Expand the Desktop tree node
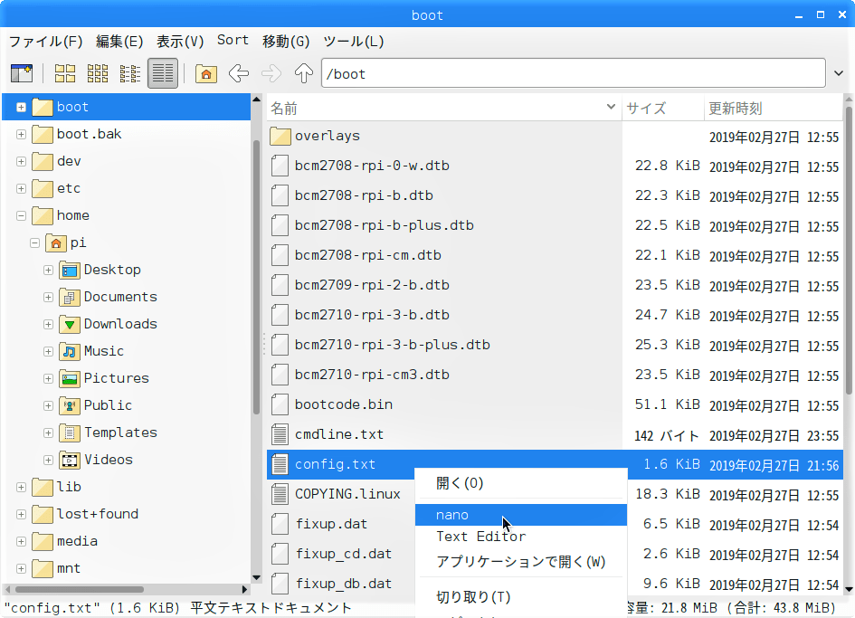The height and width of the screenshot is (618, 855). [49, 270]
